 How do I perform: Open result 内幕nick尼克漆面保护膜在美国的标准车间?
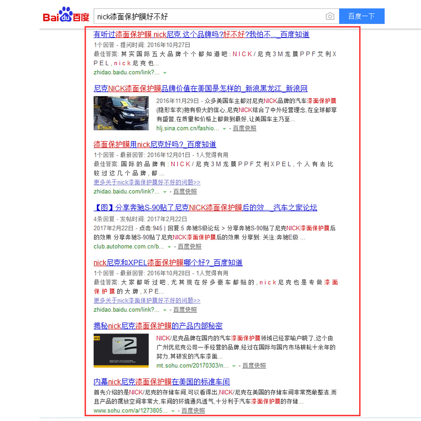pyautogui.click(x=162, y=381)
